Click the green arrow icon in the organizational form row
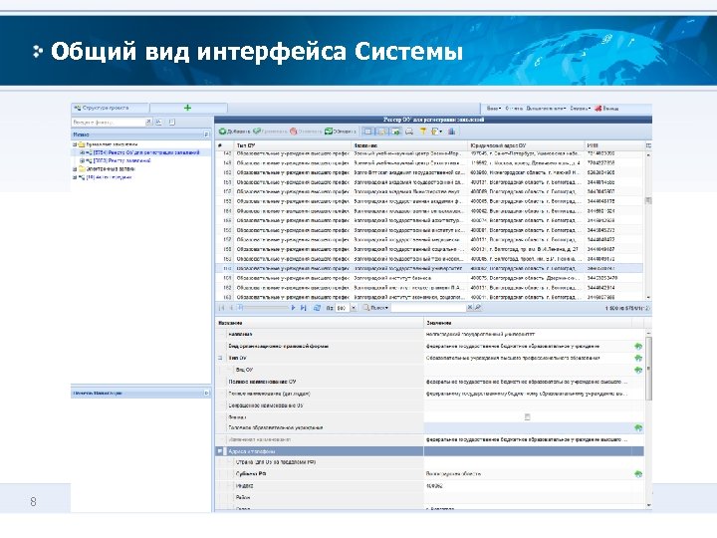 (638, 347)
